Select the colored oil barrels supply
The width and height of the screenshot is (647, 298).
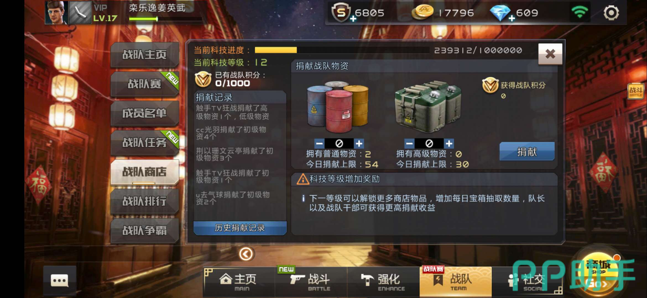[x=338, y=107]
